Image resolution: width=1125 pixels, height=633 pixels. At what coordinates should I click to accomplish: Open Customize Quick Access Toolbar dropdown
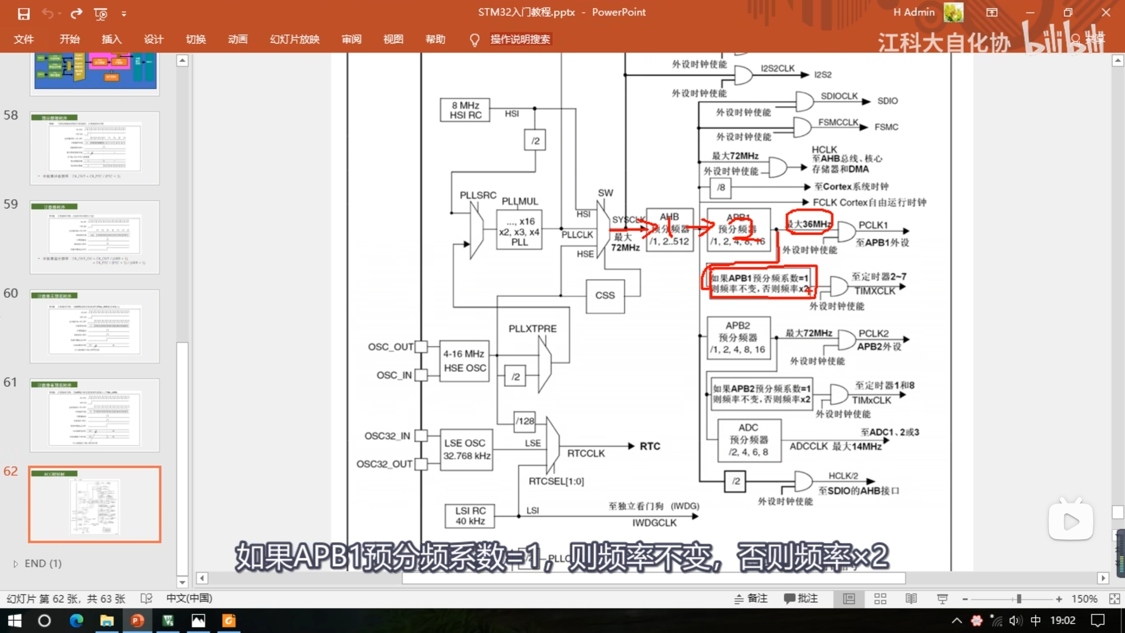click(x=124, y=14)
